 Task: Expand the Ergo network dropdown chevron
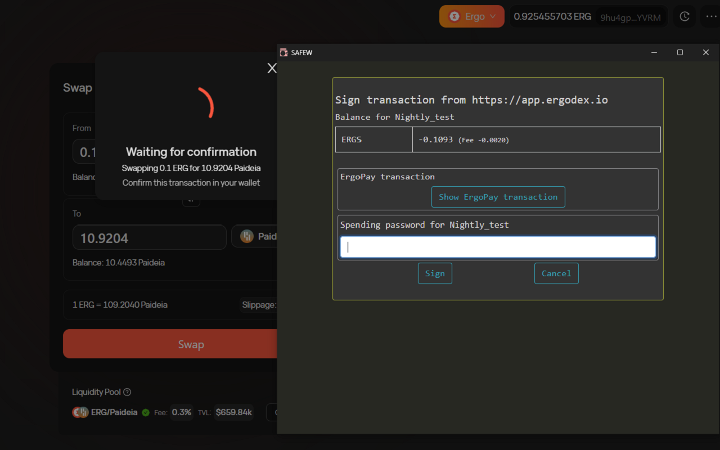[493, 16]
